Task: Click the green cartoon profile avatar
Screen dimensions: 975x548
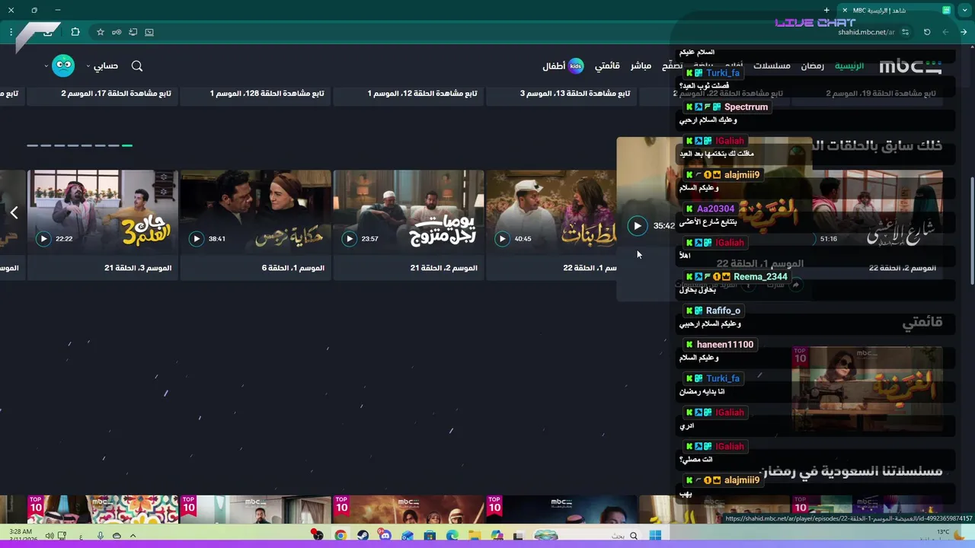Action: point(63,65)
